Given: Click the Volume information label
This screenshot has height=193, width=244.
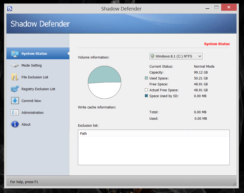Looking at the screenshot, I should (x=94, y=57).
